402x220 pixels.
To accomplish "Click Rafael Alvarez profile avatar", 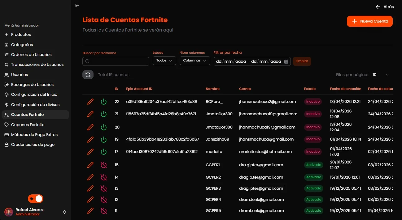I will (x=9, y=212).
